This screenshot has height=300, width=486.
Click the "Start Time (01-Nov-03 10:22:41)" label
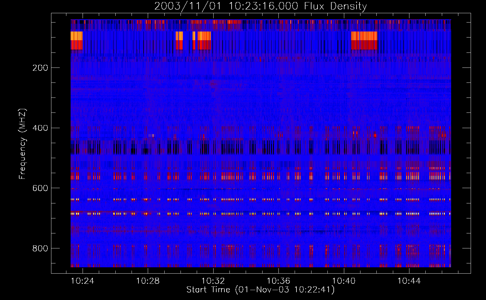pyautogui.click(x=260, y=290)
